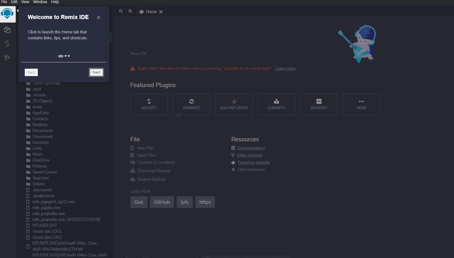Activate the SOLIDITY featured plugin
This screenshot has height=258, width=454.
(149, 105)
